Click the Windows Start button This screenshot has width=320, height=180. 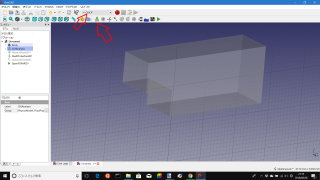(x=5, y=175)
